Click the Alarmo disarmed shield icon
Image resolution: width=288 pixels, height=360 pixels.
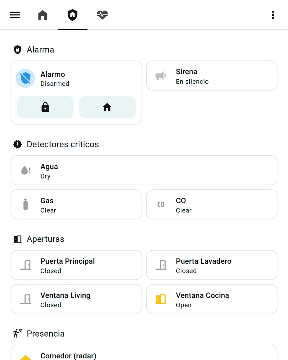click(26, 78)
